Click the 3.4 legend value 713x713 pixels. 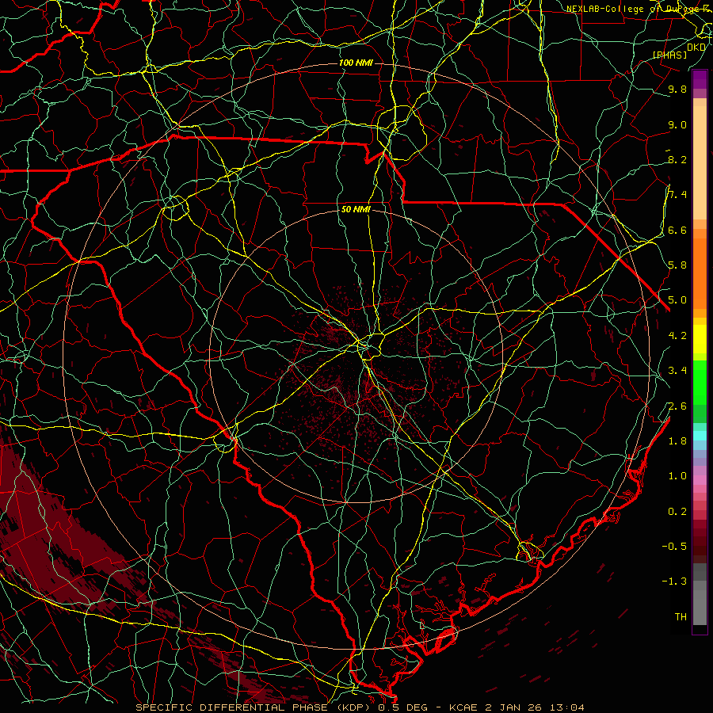tap(677, 371)
